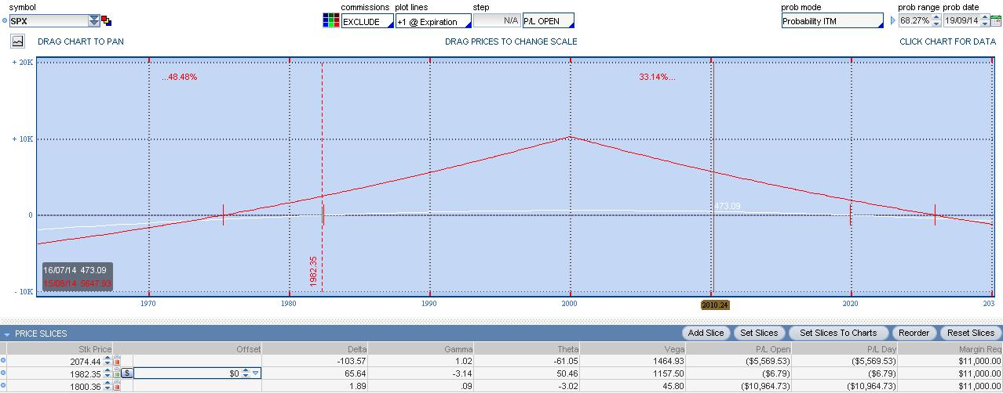Click the chart mode icon beside DRAG CHART TO PAN
The width and height of the screenshot is (1003, 393).
click(17, 41)
